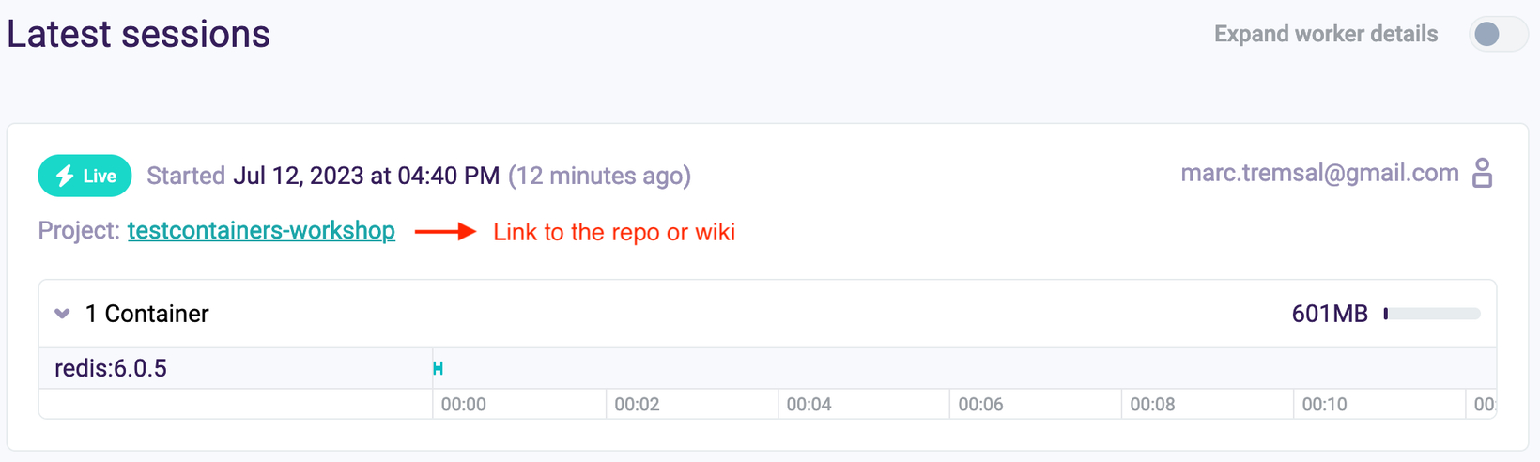Viewport: 1540px width, 462px height.
Task: Click the 00:08 timeline tick
Action: [x=1152, y=405]
